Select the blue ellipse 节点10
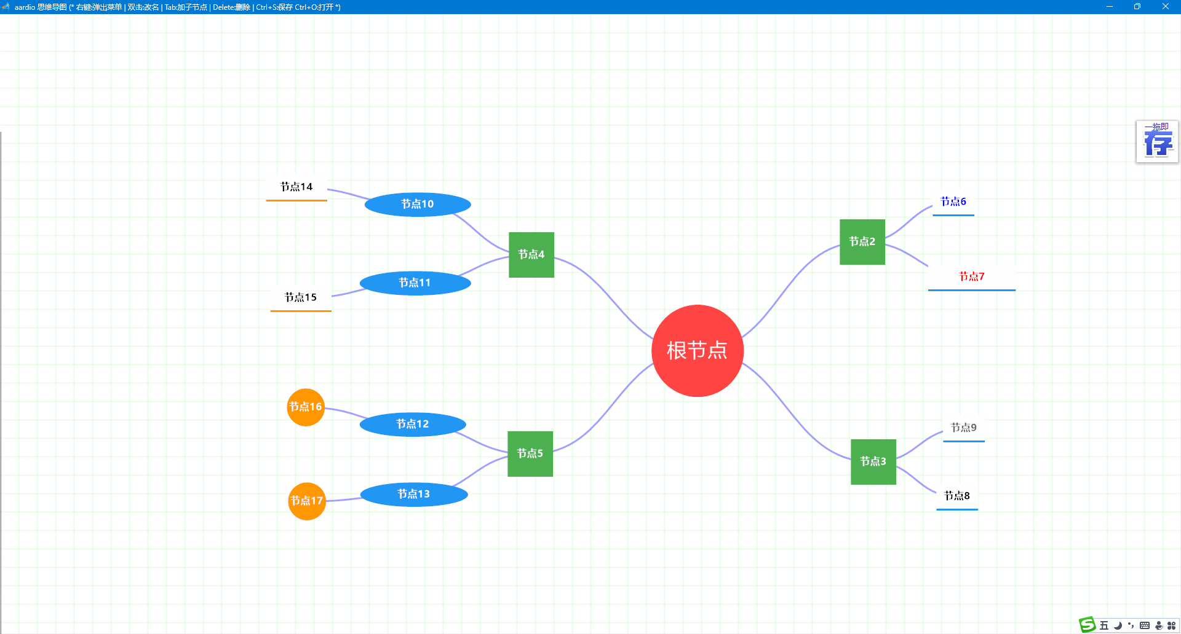The height and width of the screenshot is (634, 1181). click(x=418, y=205)
